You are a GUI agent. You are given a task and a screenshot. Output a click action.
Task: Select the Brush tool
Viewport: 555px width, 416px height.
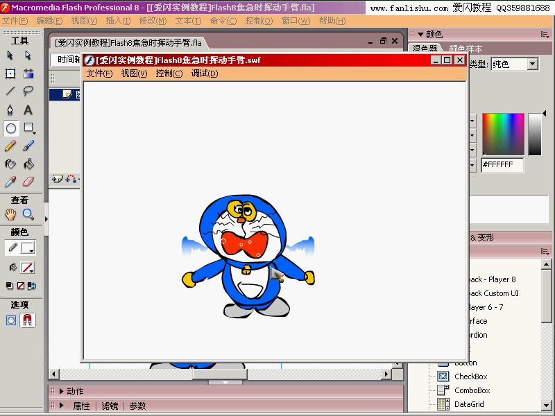click(x=28, y=146)
